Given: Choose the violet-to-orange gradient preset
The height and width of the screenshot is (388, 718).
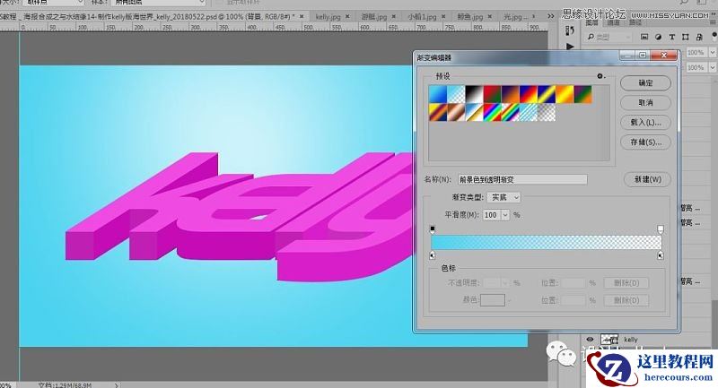Looking at the screenshot, I should 510,94.
